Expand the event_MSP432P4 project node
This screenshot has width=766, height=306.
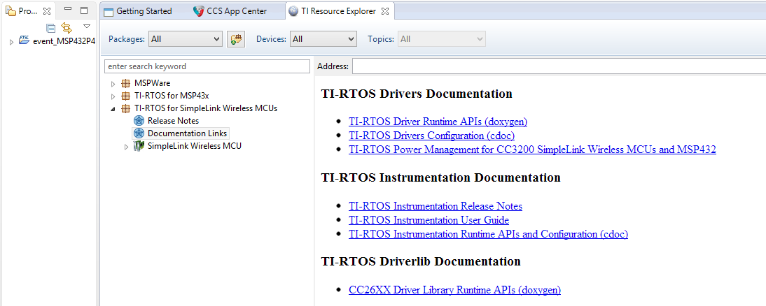[12, 42]
